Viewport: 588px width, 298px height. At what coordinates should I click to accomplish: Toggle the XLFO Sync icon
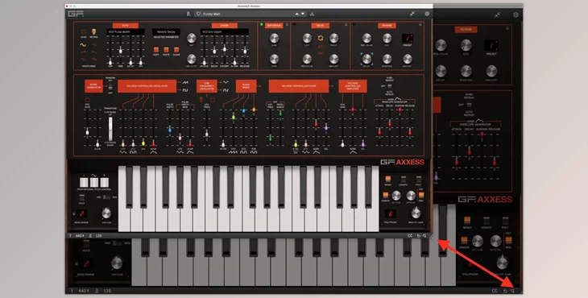pyautogui.click(x=84, y=32)
